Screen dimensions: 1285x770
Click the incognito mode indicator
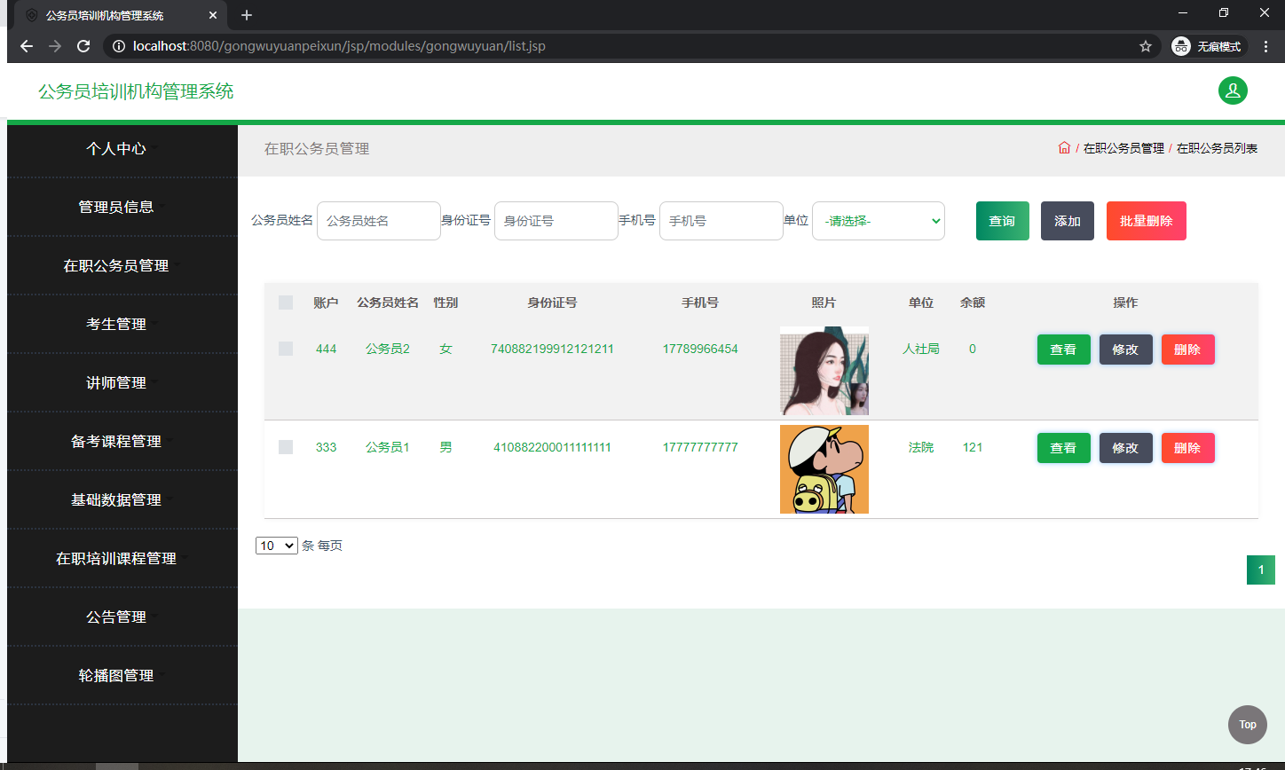point(1209,46)
